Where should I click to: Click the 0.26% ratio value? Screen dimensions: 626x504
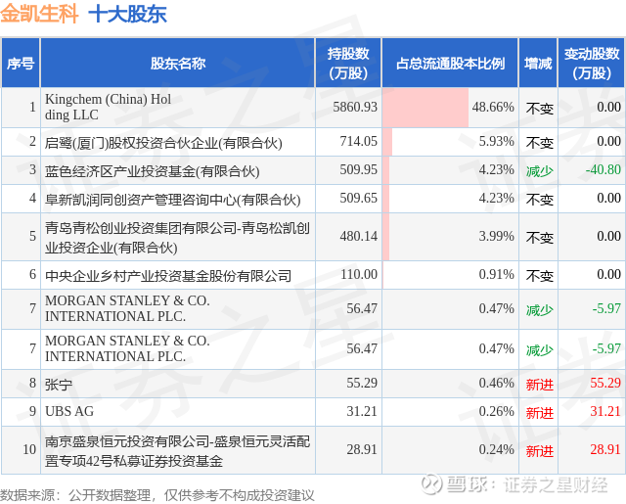(x=496, y=411)
